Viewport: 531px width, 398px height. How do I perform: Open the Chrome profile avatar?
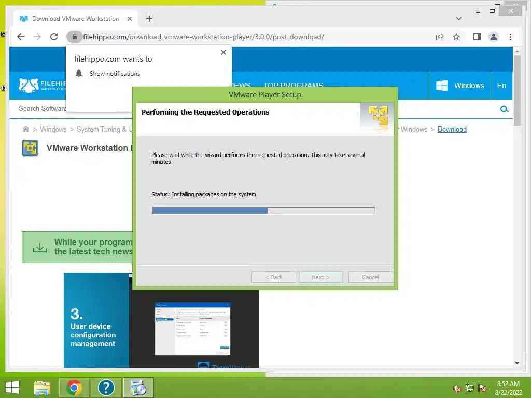click(x=494, y=37)
